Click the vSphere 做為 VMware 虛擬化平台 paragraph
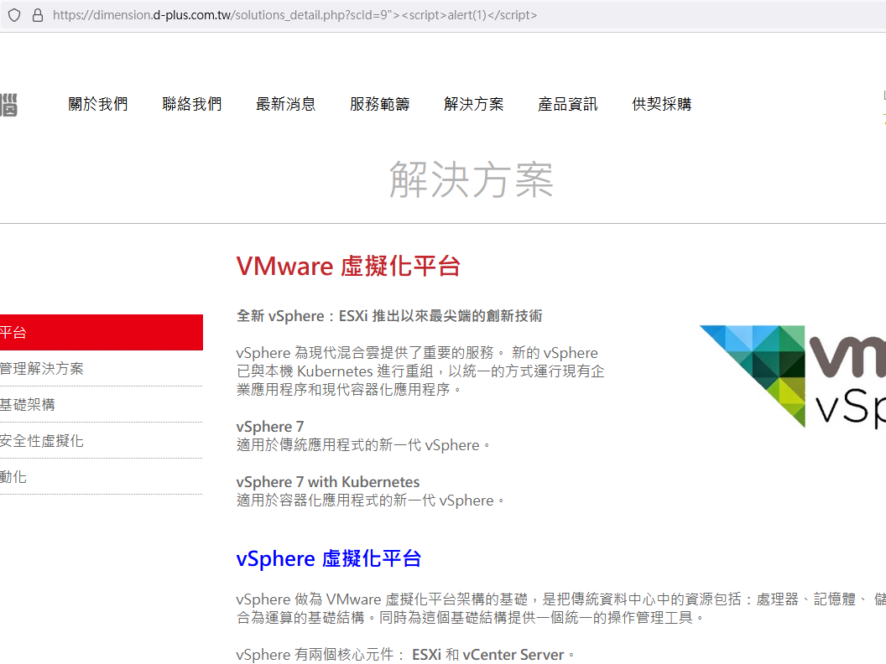Screen dimensions: 886x664 [560, 608]
